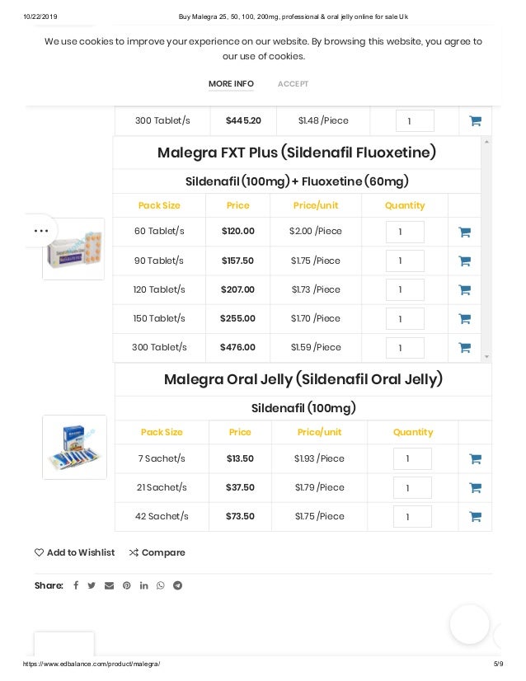Image resolution: width=526 pixels, height=681 pixels.
Task: Share product on WhatsApp
Action: (160, 585)
